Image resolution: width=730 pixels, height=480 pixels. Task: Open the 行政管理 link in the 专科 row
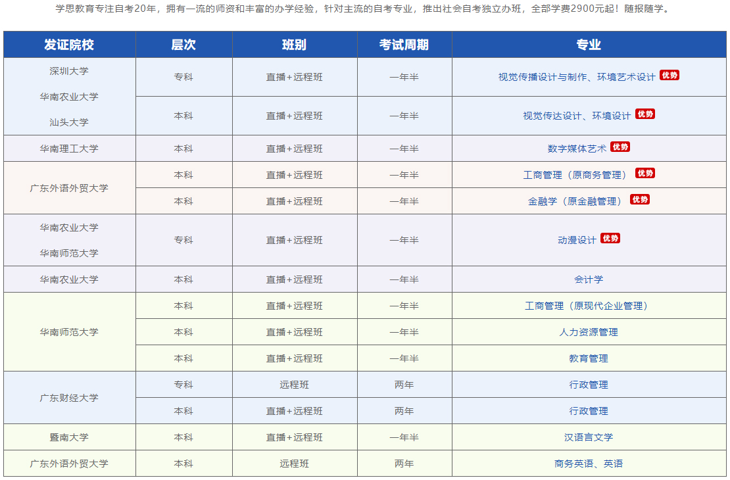[589, 385]
